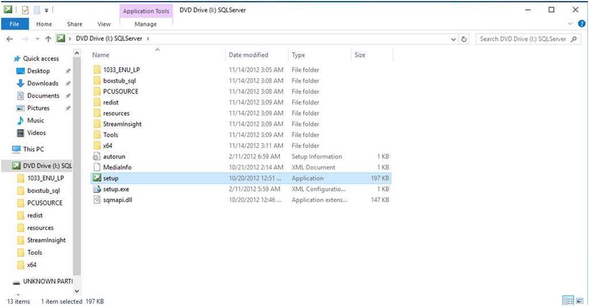The height and width of the screenshot is (306, 589).
Task: Switch to the Home ribbon tab
Action: coord(44,24)
